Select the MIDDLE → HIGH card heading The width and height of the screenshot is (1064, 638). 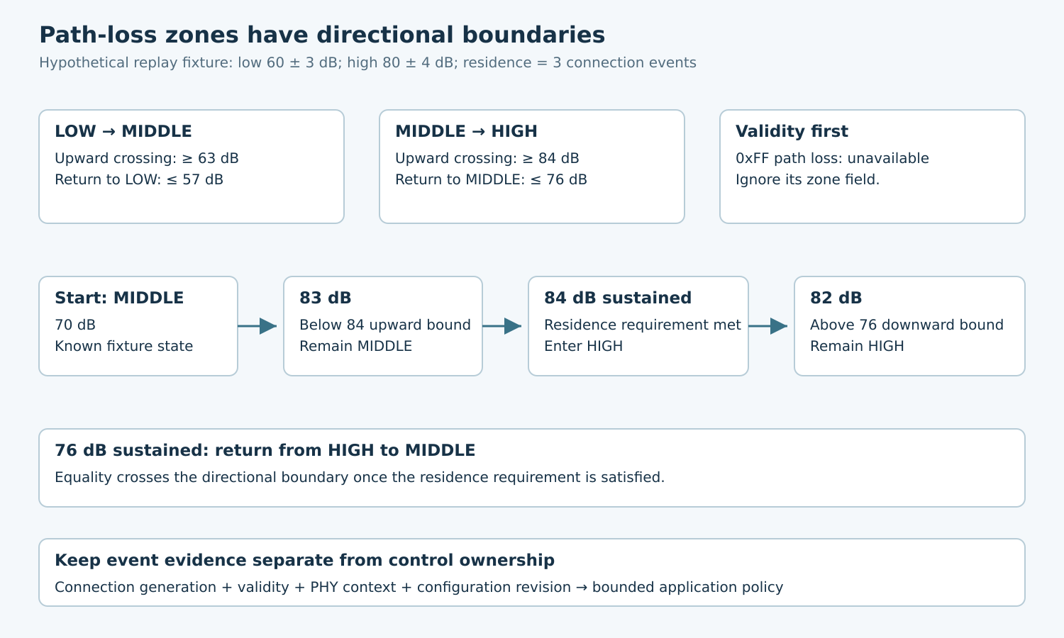[x=466, y=131]
